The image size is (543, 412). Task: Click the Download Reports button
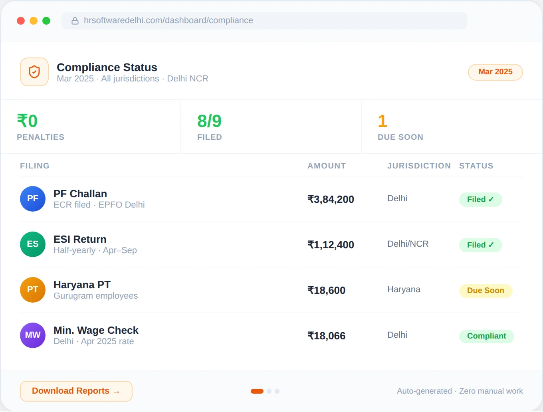(76, 391)
